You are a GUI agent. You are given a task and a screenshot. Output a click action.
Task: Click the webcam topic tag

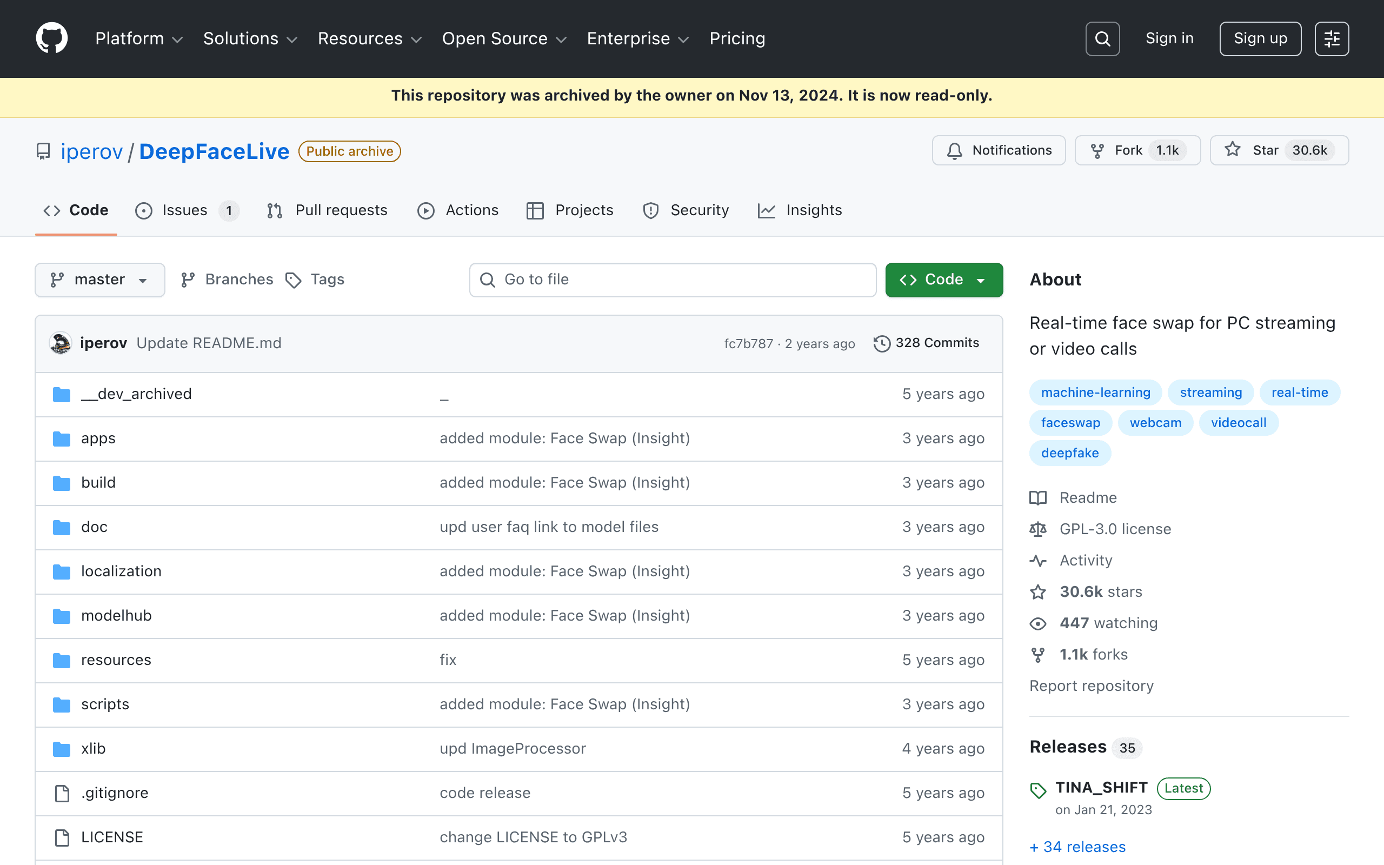point(1155,423)
